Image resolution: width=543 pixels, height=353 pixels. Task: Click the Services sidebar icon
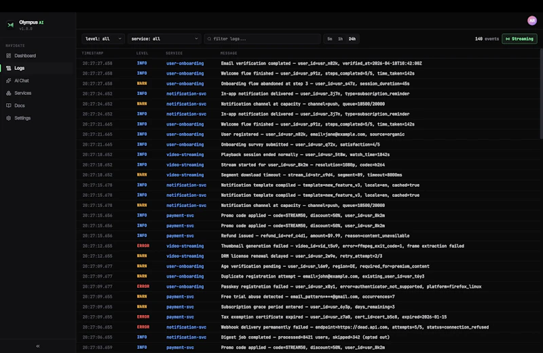pos(9,93)
